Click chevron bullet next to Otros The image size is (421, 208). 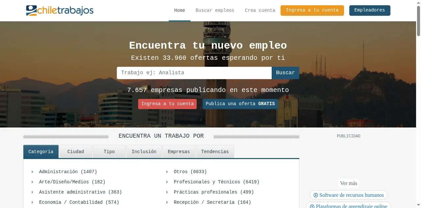[x=167, y=172]
